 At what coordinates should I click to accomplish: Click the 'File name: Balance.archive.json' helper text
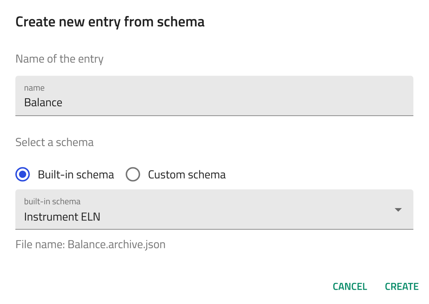coord(90,244)
